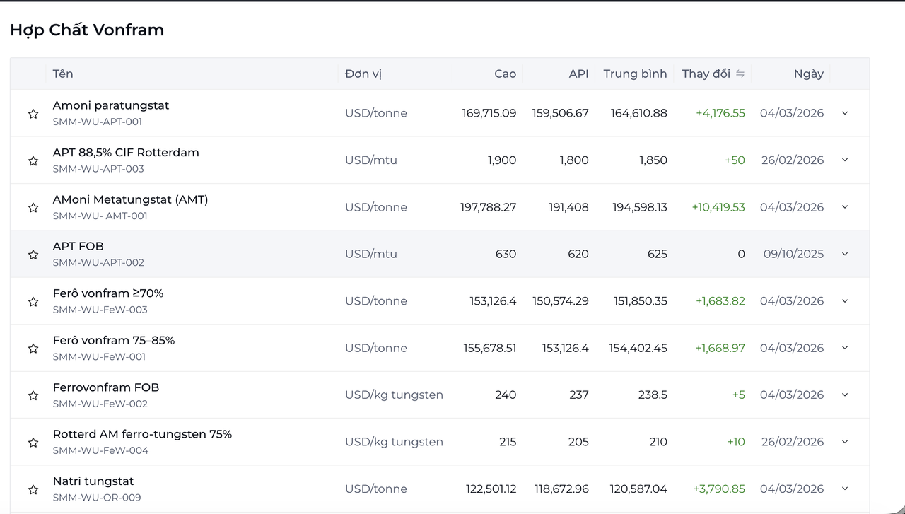Image resolution: width=905 pixels, height=514 pixels.
Task: Select code SMM-WU-FeW-001
Action: point(99,356)
